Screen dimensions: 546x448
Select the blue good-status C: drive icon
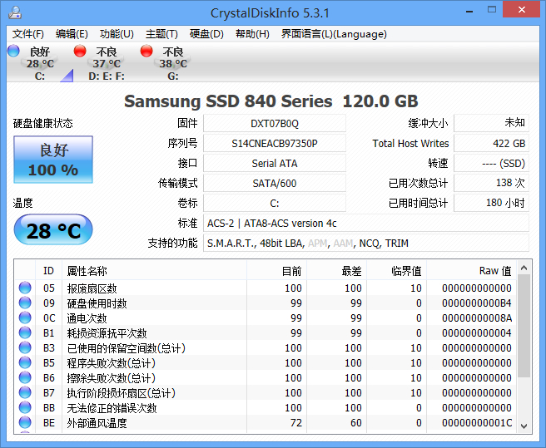[x=13, y=52]
